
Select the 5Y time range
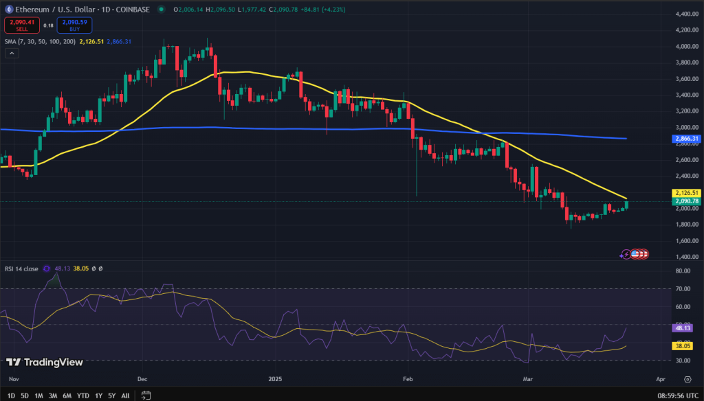click(112, 396)
